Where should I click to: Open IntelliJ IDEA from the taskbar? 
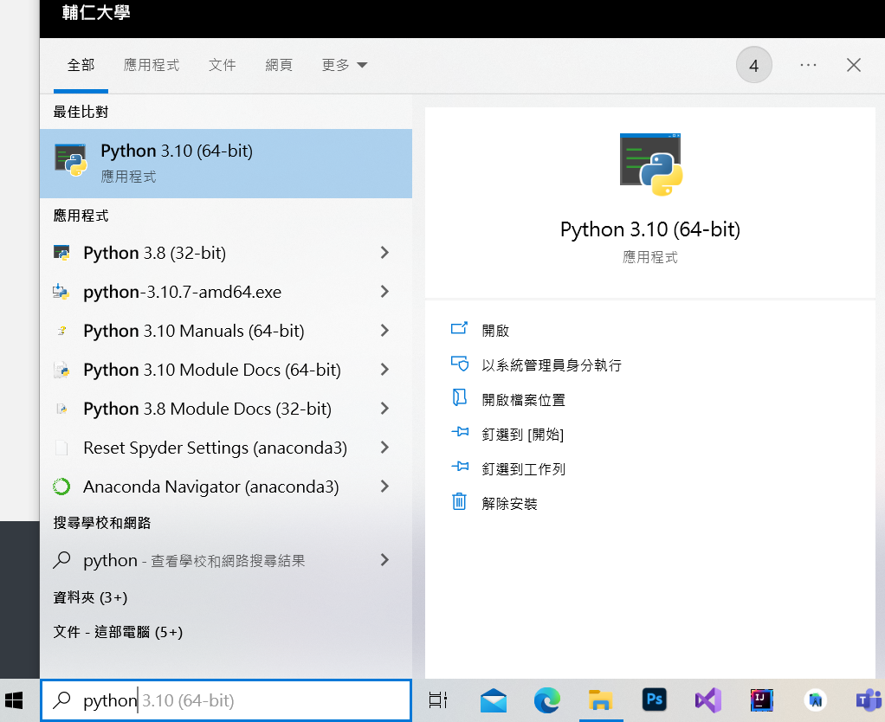(761, 700)
